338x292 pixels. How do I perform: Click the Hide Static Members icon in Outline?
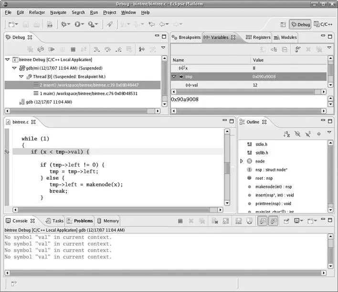coord(308,134)
